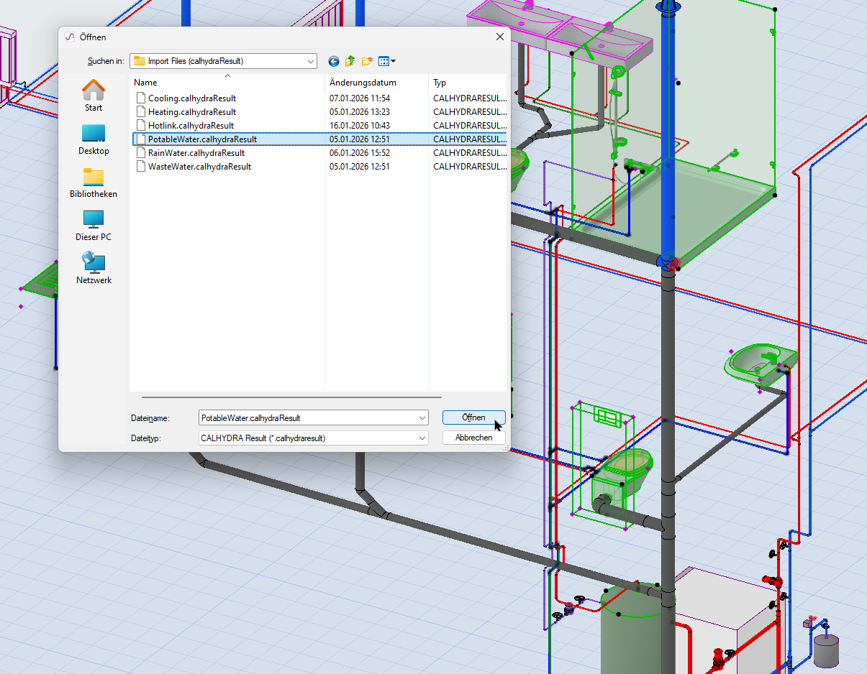This screenshot has height=674, width=867.
Task: Go back to the previous folder
Action: point(333,61)
